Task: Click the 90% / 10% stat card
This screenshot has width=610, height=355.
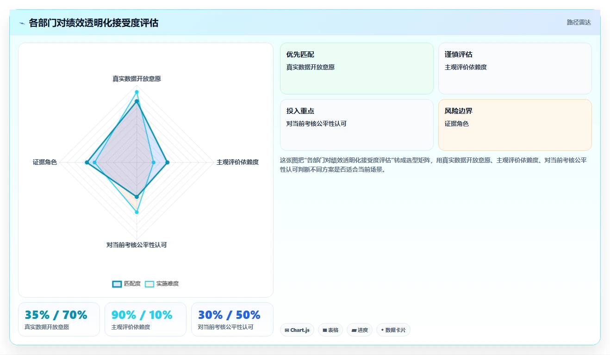Action: pos(145,319)
